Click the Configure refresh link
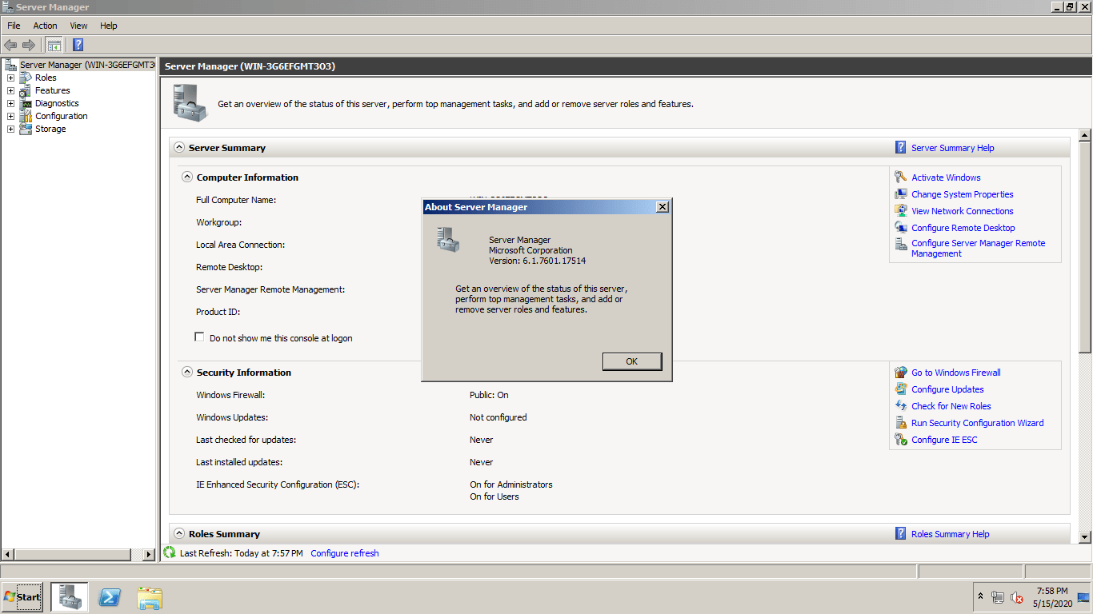Screen dimensions: 1093x614 point(345,553)
